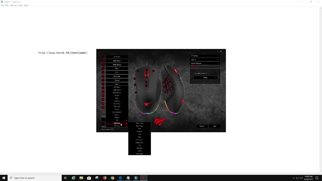Open Task View on the taskbar
The width and height of the screenshot is (322, 181).
[65, 178]
